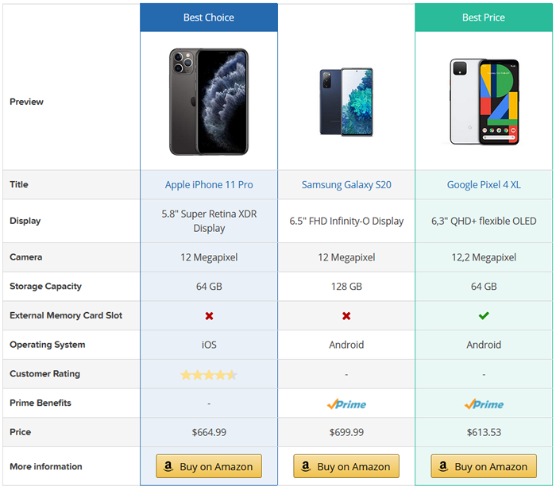Screen dimensions: 556x490
Task: Buy the Apple iPhone 11 Pro on Amazon
Action: coord(209,466)
